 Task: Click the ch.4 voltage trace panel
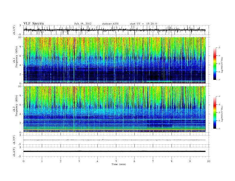coord(117,152)
